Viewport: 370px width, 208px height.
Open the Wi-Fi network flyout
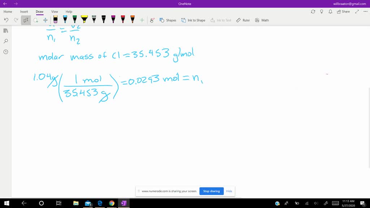(307, 203)
